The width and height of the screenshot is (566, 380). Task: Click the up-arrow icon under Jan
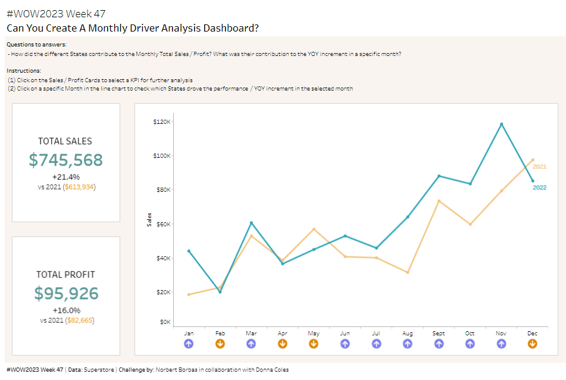click(x=189, y=344)
